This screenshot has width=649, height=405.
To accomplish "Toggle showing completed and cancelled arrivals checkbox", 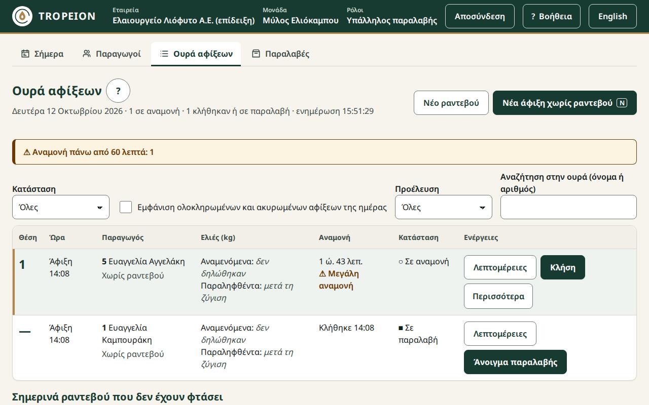I will tap(126, 207).
